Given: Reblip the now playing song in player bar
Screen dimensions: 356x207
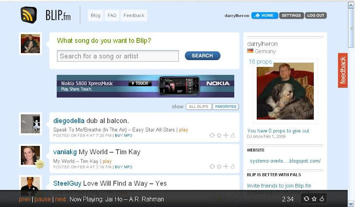Looking at the screenshot, I should [307, 199].
